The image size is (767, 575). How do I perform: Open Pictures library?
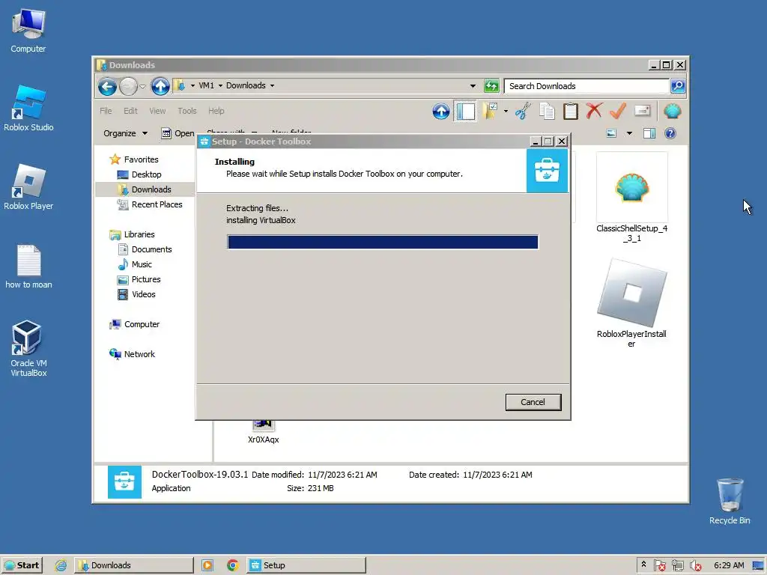[139, 280]
